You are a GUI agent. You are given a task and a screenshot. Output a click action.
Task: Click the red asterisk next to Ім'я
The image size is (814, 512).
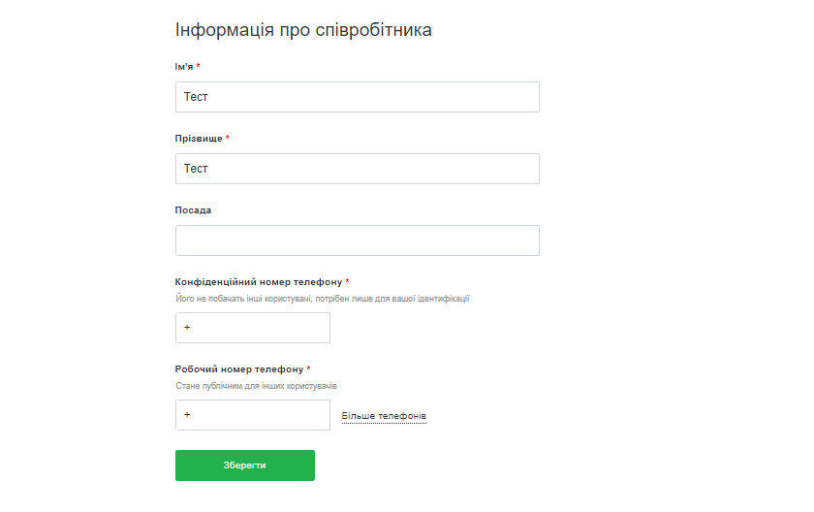tap(199, 66)
